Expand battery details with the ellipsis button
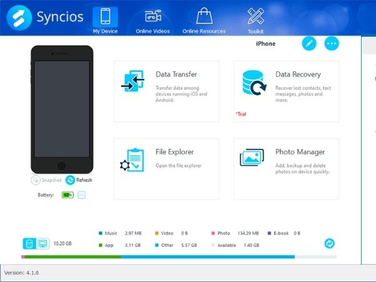The height and width of the screenshot is (282, 376). coord(81,195)
